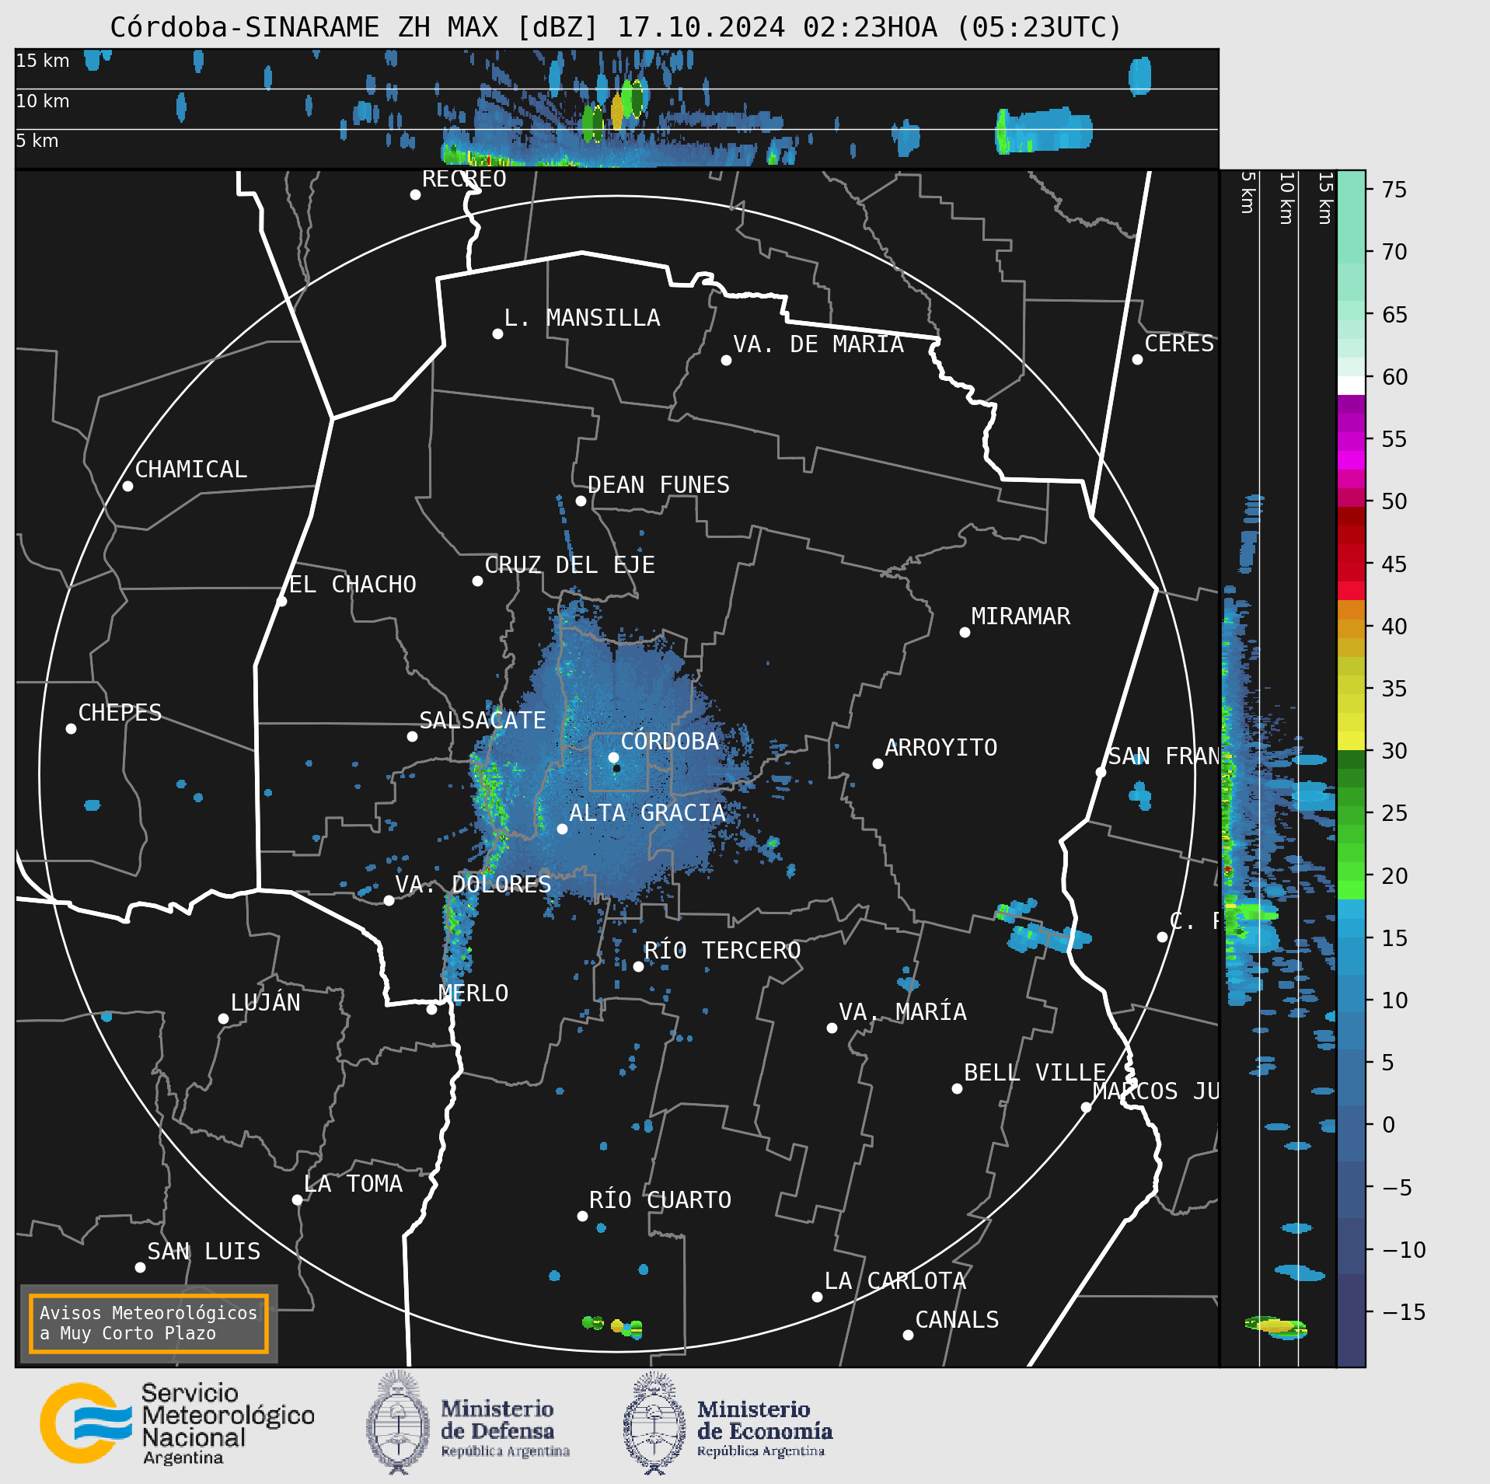Click the yellow 30 dBZ color band
Screen dimensions: 1490x1484
[1351, 741]
